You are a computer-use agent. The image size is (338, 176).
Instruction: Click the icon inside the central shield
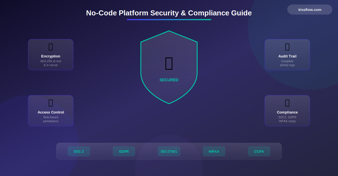coord(169,63)
